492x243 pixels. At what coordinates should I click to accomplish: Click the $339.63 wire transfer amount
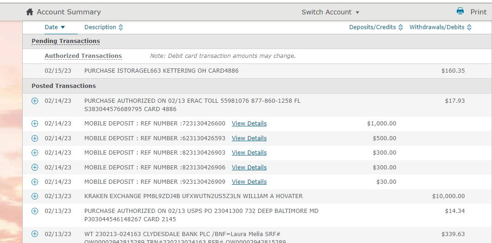pos(453,234)
